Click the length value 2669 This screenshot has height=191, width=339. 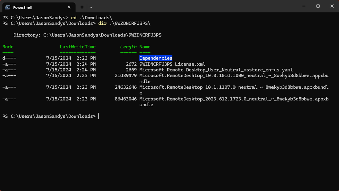coord(131,70)
